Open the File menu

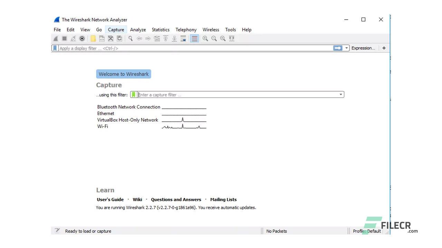[57, 30]
